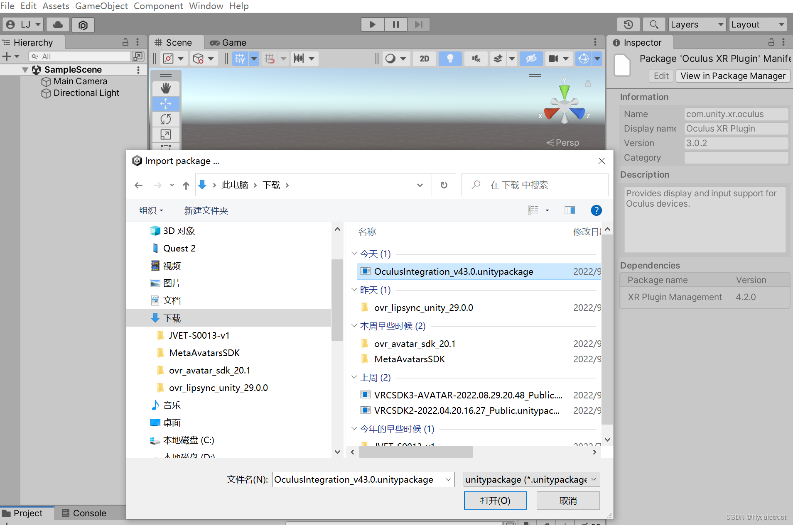The width and height of the screenshot is (793, 525).
Task: Click the navigation pane vertical scrollbar
Action: click(337, 300)
